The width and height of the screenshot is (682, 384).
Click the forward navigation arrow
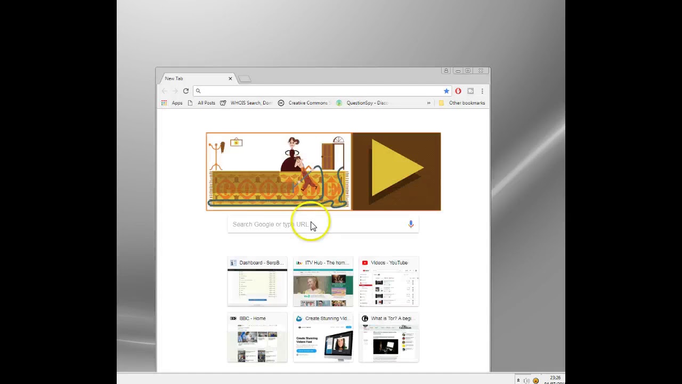pyautogui.click(x=175, y=91)
